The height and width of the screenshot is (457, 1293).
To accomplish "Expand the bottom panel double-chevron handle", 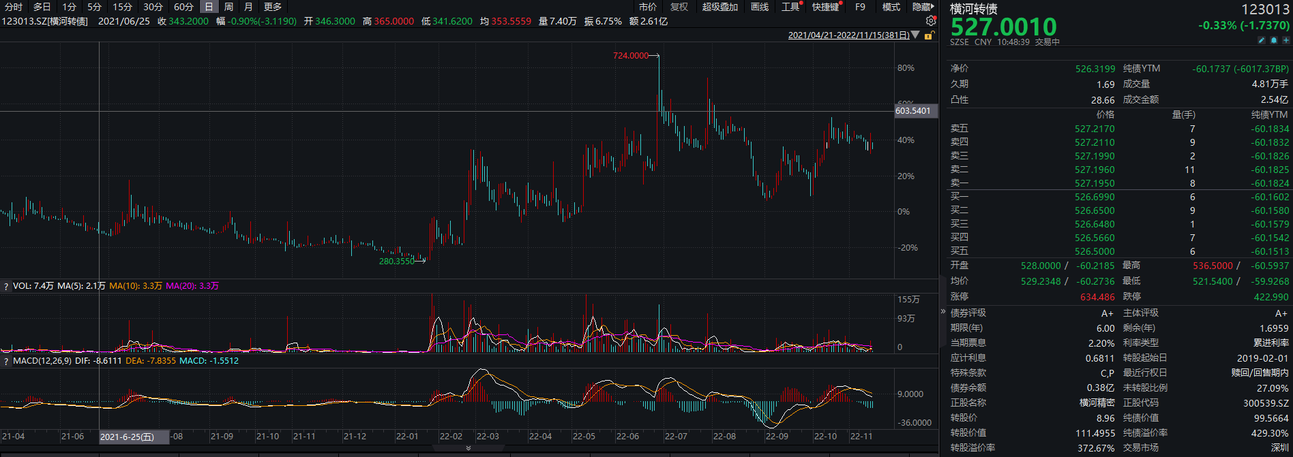I will point(469,448).
